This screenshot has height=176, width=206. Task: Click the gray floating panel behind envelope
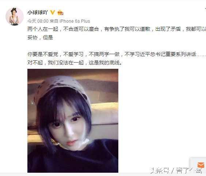[x=198, y=164]
